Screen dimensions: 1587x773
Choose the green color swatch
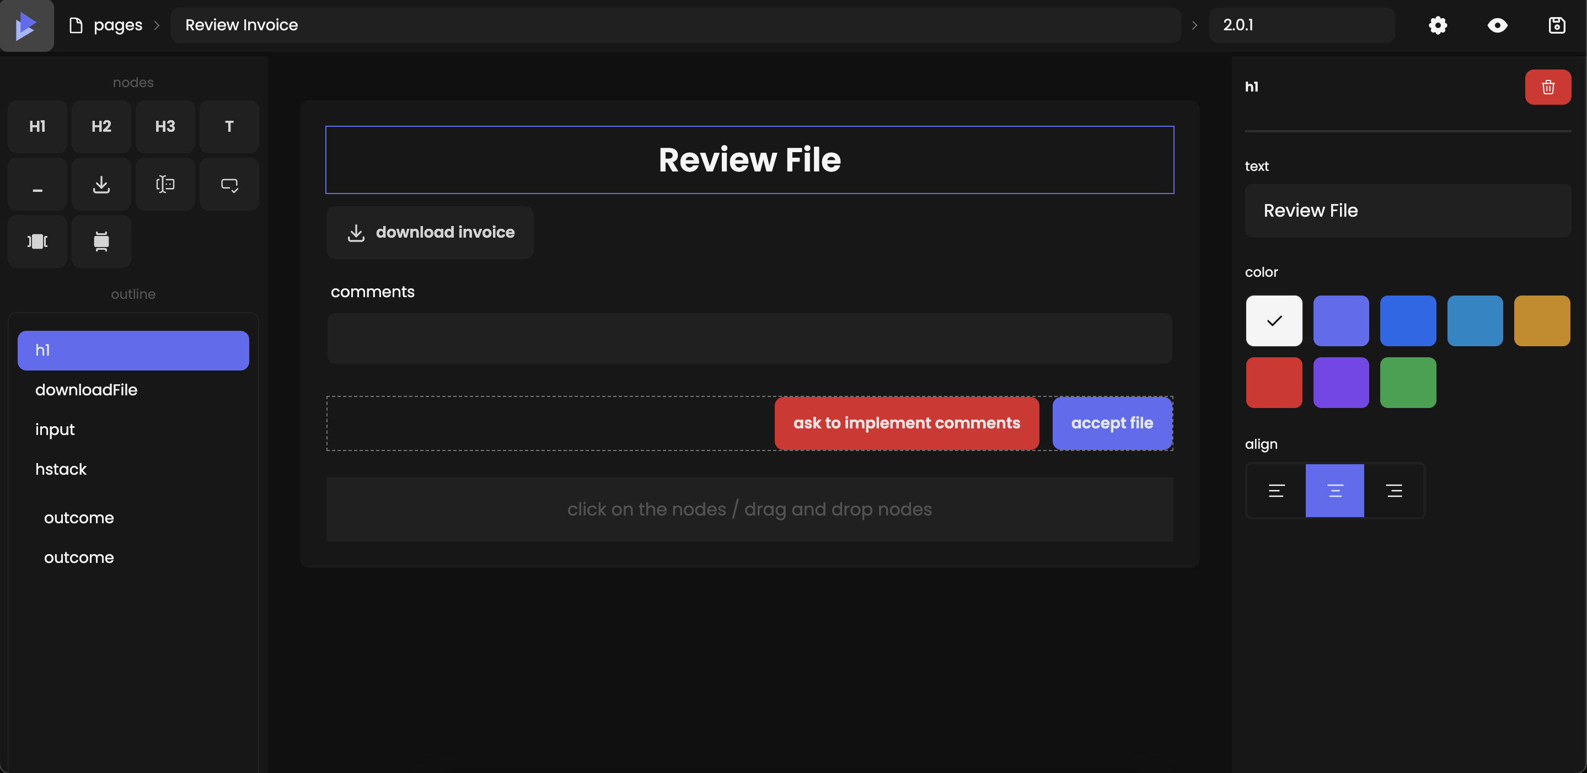(1407, 382)
